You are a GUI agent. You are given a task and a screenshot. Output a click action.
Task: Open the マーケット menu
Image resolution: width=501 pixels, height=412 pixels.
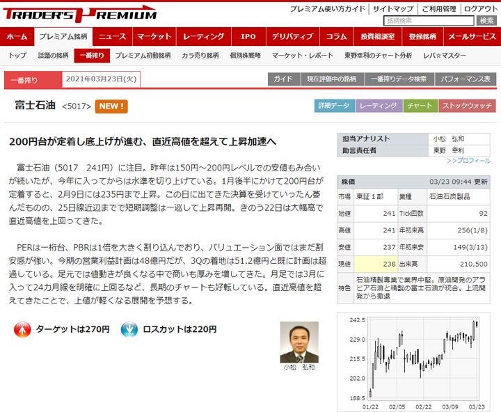tap(154, 37)
